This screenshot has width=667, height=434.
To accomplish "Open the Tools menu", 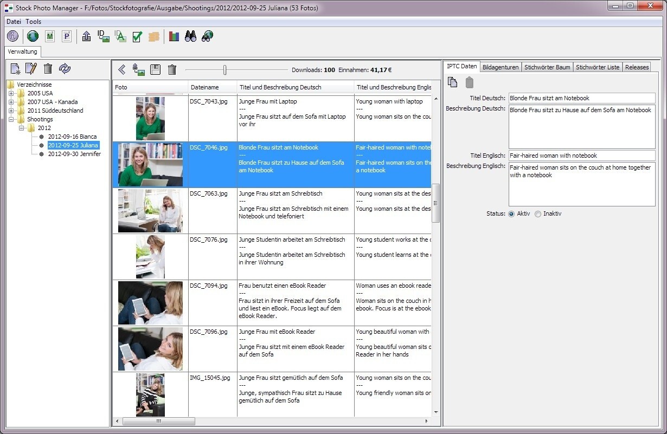I will (x=34, y=21).
